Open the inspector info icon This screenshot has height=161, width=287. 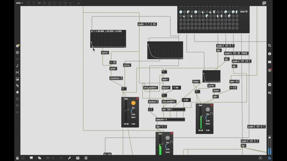pyautogui.click(x=270, y=54)
